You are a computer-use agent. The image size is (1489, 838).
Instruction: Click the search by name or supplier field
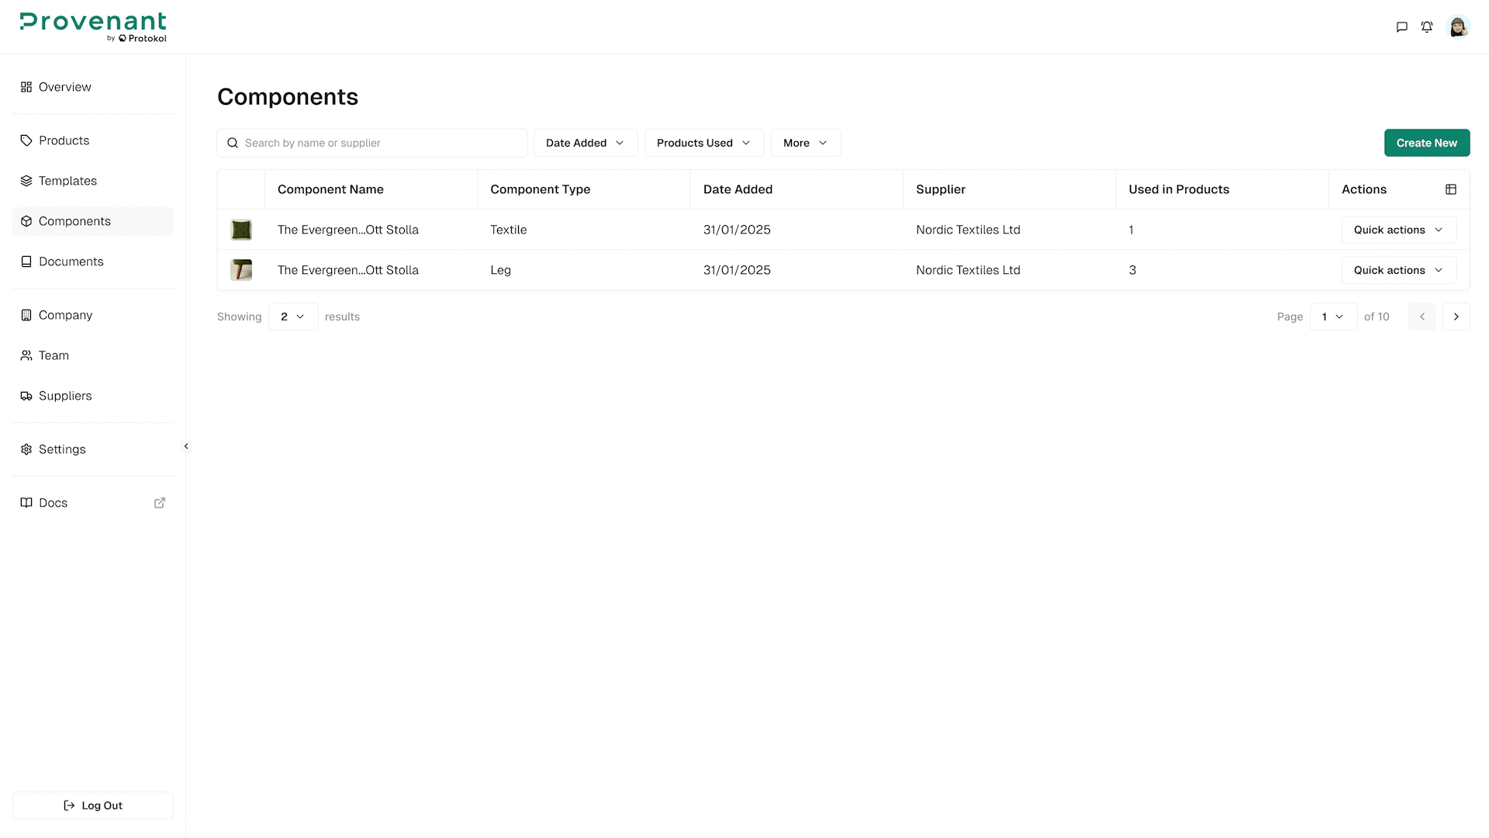[372, 143]
